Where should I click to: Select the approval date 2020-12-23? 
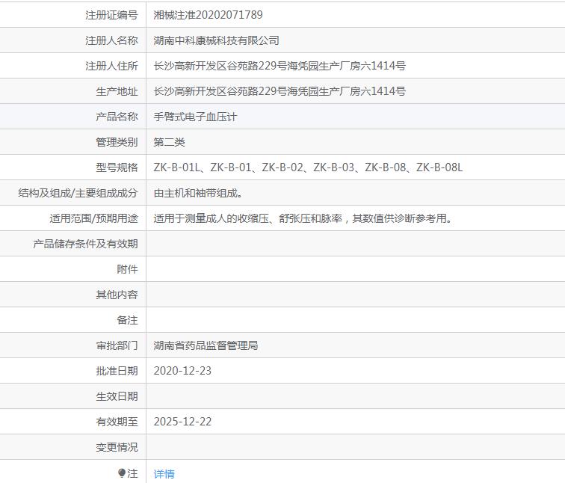point(182,371)
